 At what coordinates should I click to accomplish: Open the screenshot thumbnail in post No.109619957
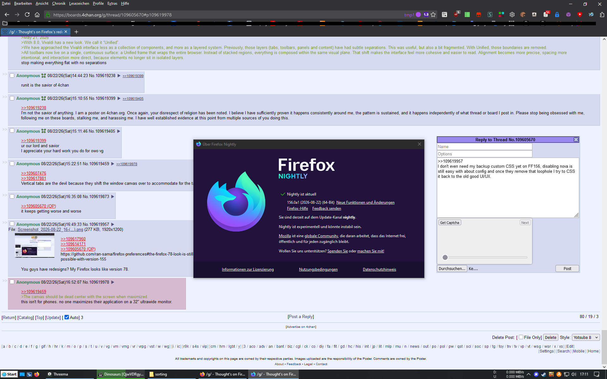click(x=34, y=245)
